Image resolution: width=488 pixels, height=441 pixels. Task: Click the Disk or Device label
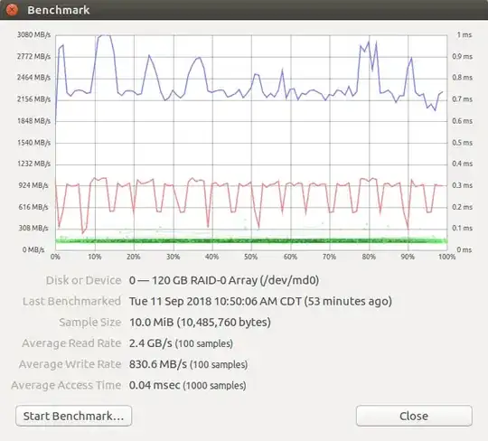tap(83, 280)
